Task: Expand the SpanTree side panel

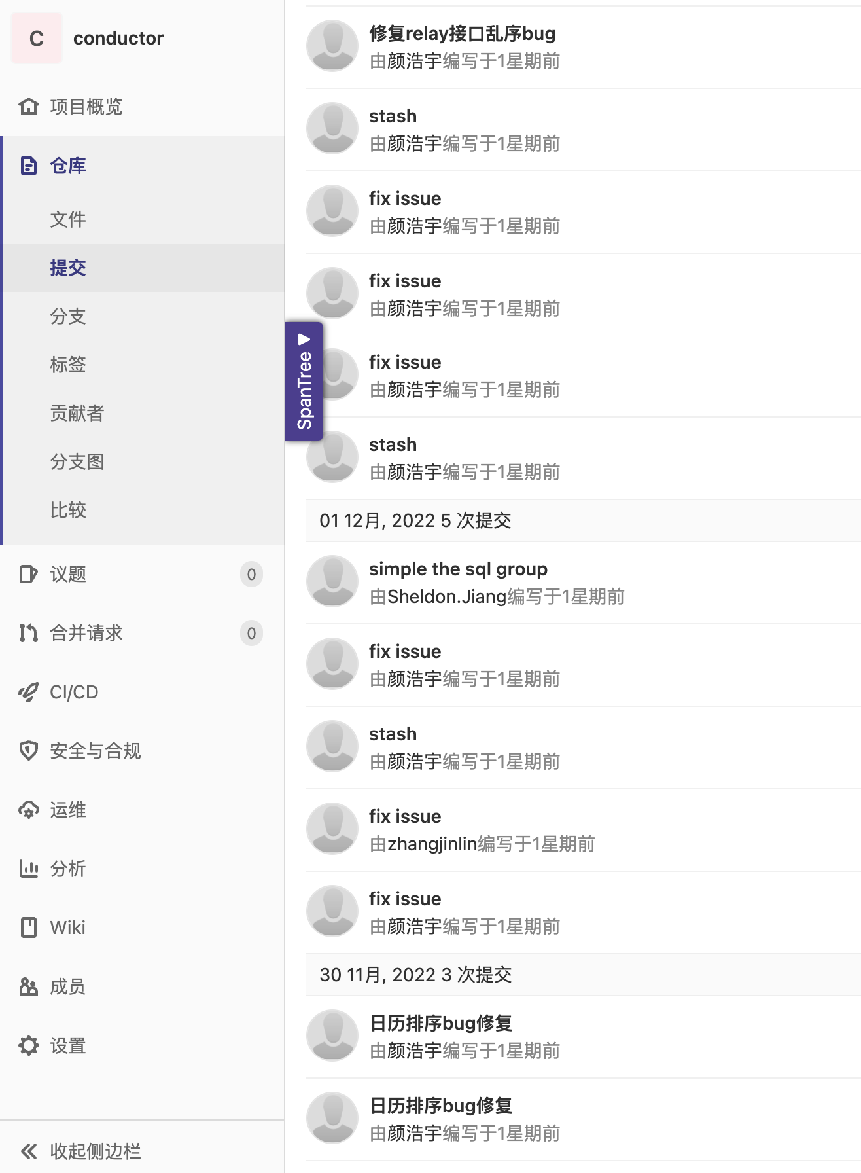Action: pyautogui.click(x=304, y=381)
